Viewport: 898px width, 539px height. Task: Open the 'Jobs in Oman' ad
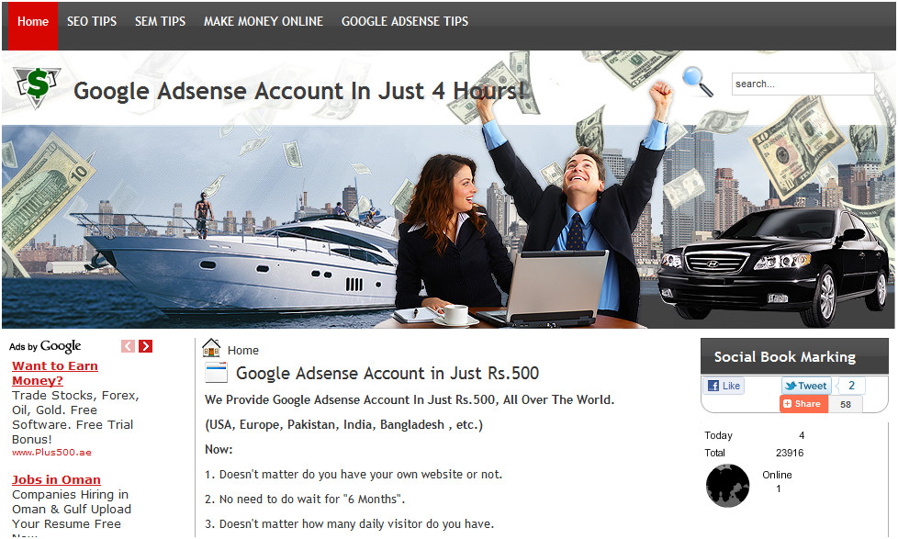tap(56, 480)
